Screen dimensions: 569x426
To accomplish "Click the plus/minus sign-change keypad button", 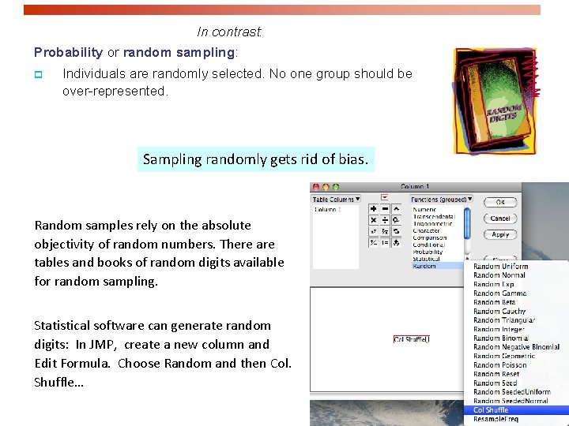I will (x=373, y=242).
